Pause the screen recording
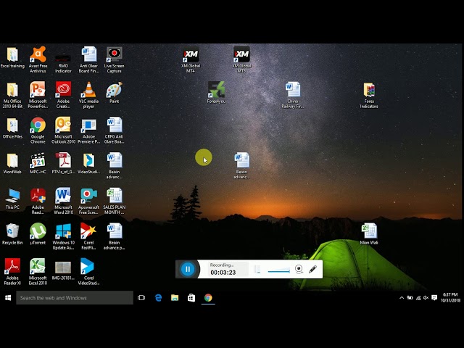This screenshot has width=464, height=348. [187, 269]
